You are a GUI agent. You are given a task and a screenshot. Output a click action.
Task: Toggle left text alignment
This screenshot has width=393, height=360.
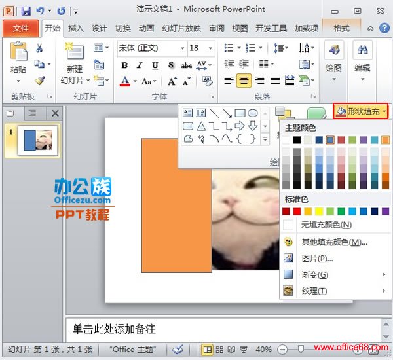tap(229, 81)
